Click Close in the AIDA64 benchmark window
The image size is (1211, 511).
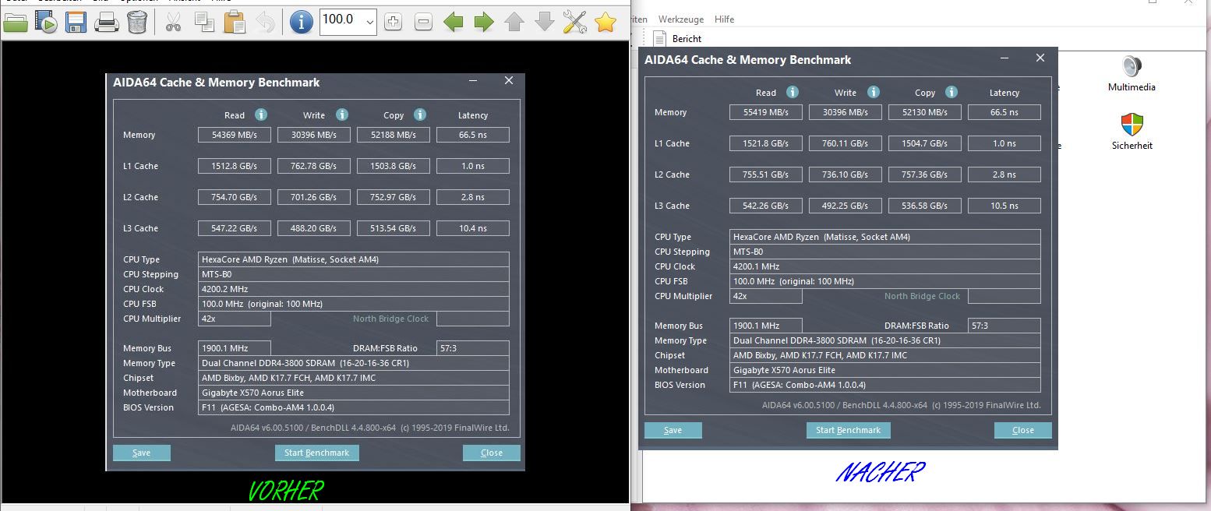1023,430
